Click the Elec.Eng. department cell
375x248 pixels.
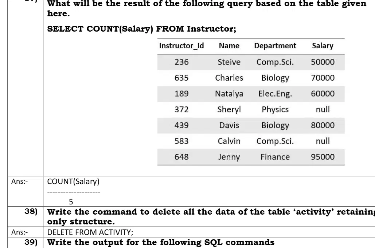(x=275, y=94)
